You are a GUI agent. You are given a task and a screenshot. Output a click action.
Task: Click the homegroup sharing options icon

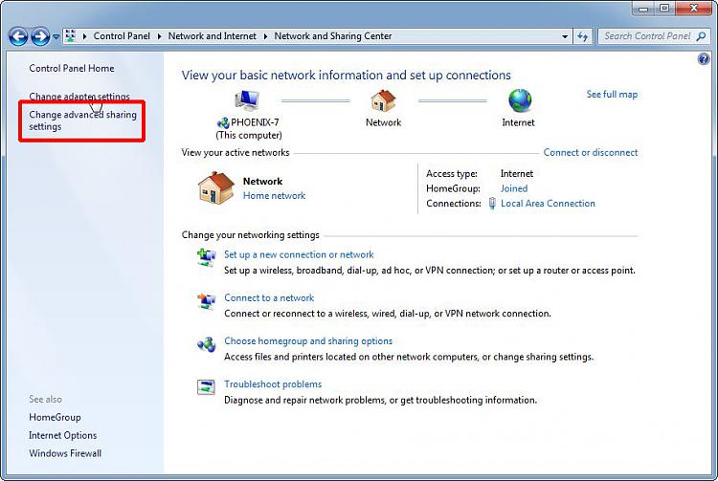tap(206, 345)
